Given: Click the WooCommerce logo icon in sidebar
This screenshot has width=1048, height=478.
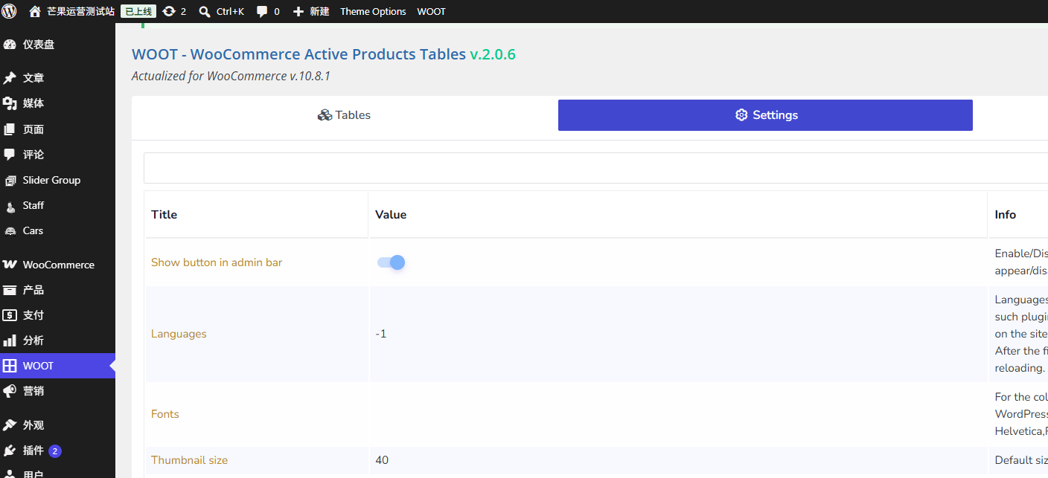Looking at the screenshot, I should click(x=10, y=265).
